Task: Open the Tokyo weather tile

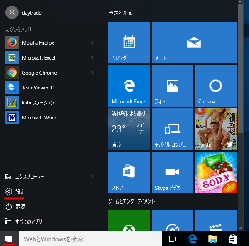Action: 129,129
